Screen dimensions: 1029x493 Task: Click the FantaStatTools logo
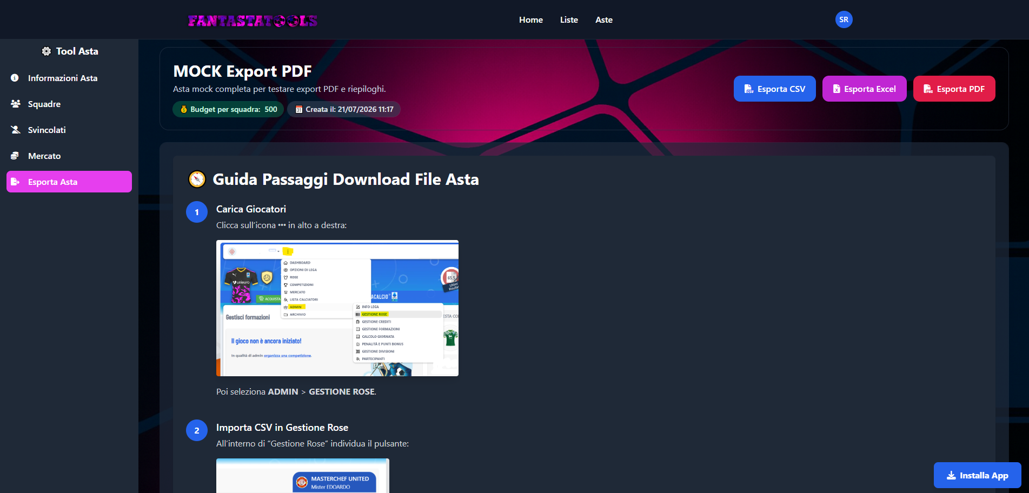coord(253,21)
